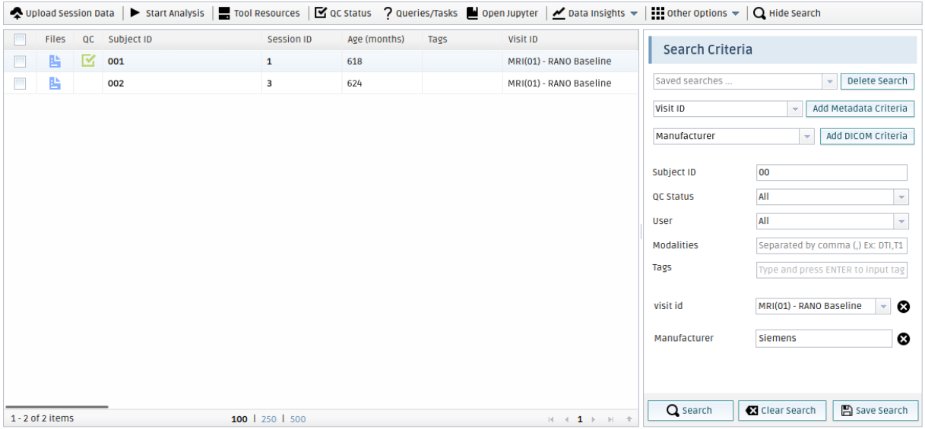
Task: Check the checkbox for subject 002
Action: point(21,84)
